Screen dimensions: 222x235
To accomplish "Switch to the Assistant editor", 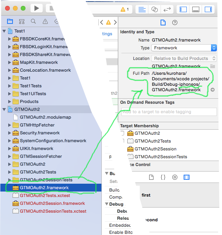I will pos(154,9).
